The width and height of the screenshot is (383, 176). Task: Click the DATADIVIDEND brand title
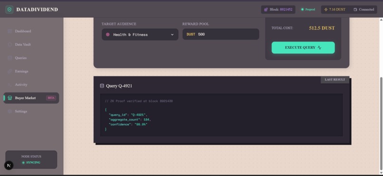tap(37, 9)
